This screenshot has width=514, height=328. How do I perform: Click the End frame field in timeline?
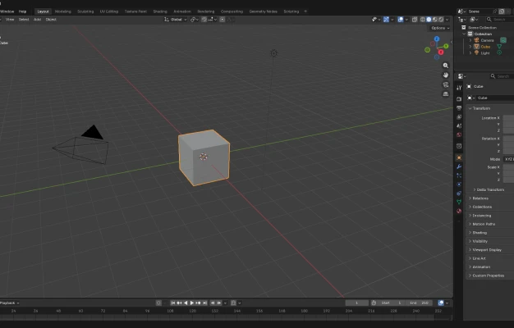point(420,303)
